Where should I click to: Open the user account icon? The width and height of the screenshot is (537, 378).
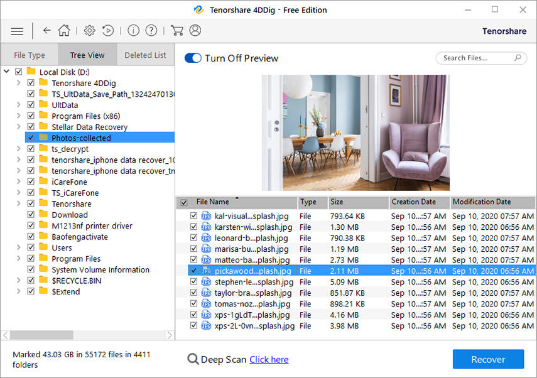(x=195, y=30)
